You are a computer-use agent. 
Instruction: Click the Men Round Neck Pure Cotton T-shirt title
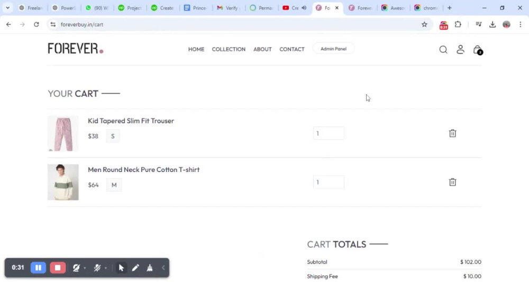click(x=144, y=170)
